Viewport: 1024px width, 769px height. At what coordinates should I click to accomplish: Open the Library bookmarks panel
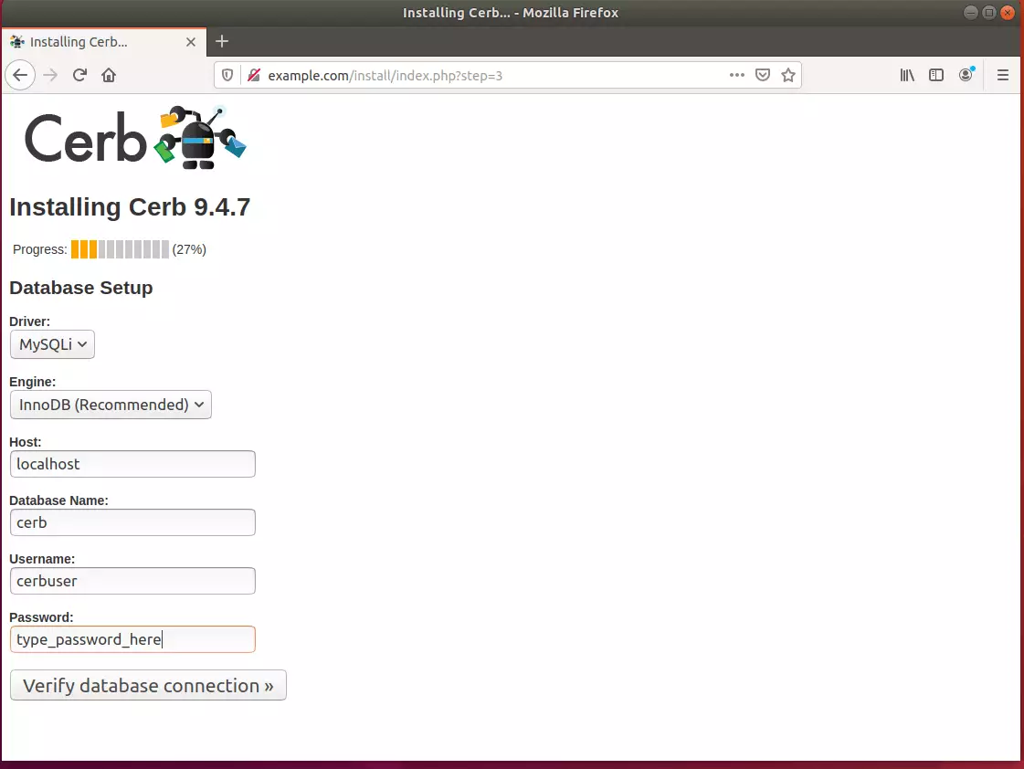coord(907,75)
